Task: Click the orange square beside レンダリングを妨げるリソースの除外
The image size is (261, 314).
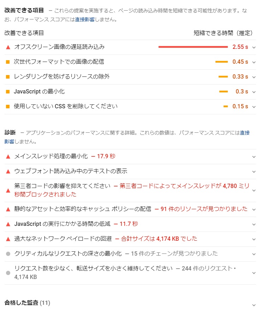Action: pos(8,76)
